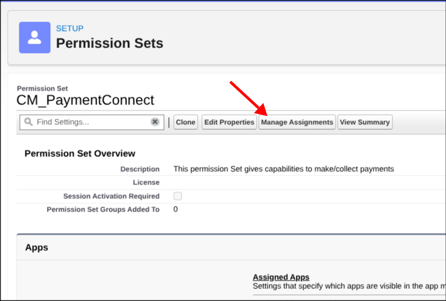This screenshot has height=301, width=446.
Task: Select the CM_PaymentConnect title text
Action: (x=86, y=100)
